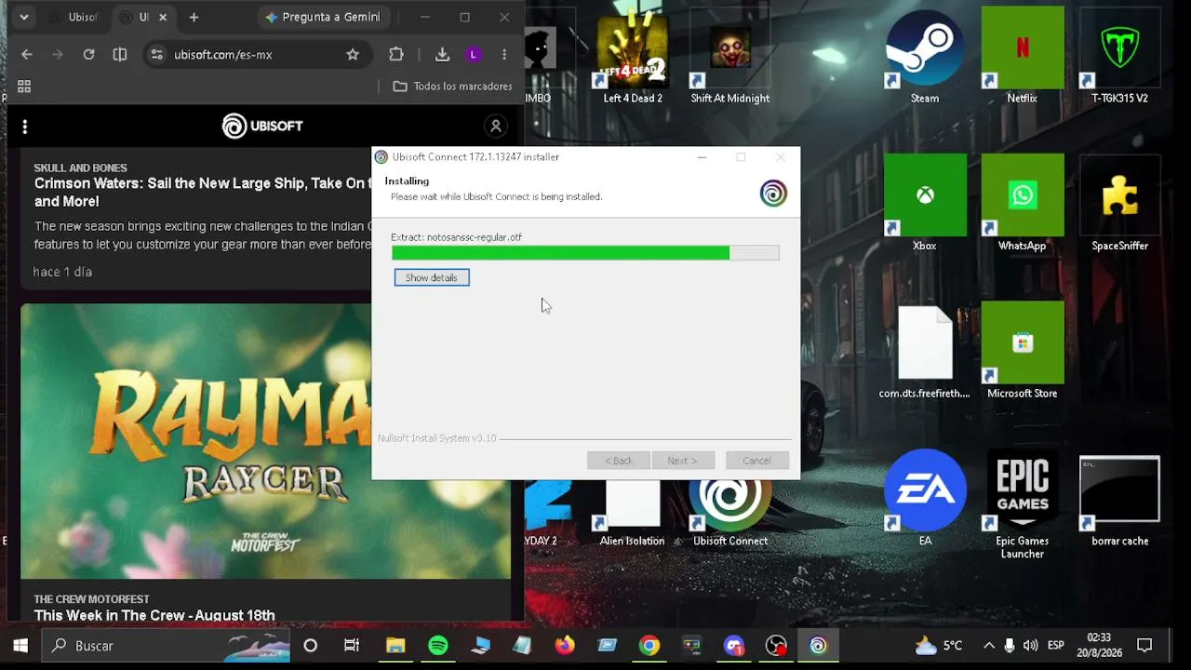Show hidden system tray icons
Screen dimensions: 1191x670
pyautogui.click(x=988, y=646)
